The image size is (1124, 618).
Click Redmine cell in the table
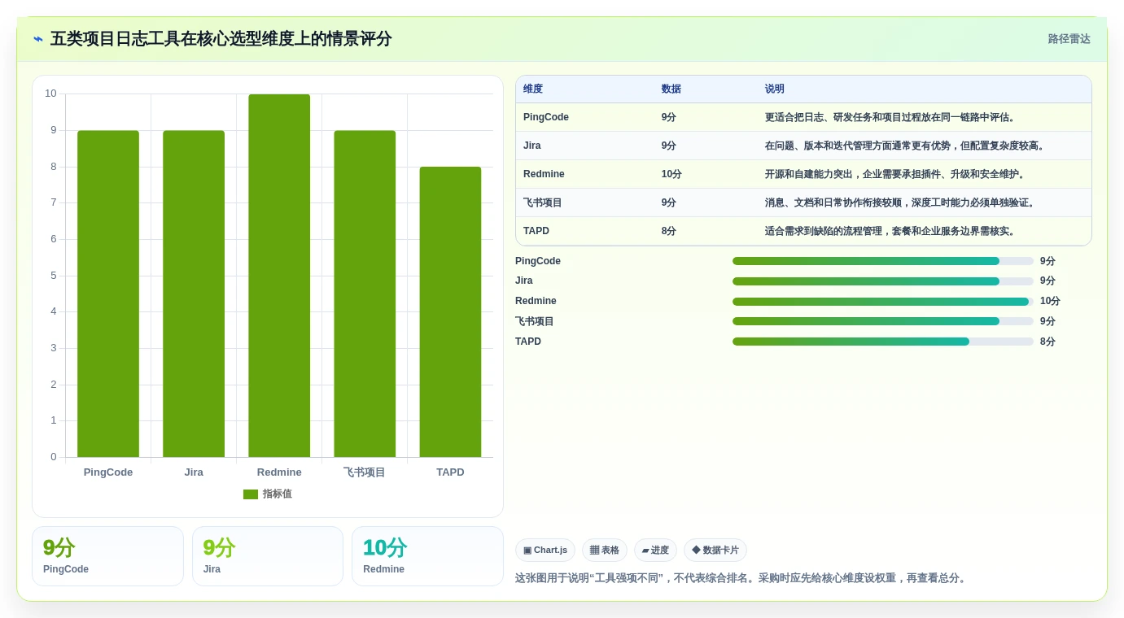544,174
